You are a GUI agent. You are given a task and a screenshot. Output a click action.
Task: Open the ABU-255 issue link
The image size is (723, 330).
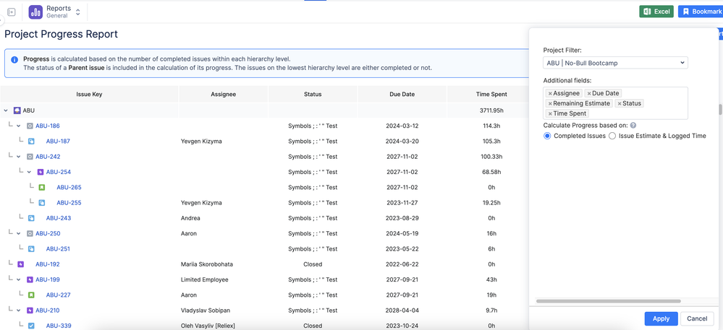[69, 203]
